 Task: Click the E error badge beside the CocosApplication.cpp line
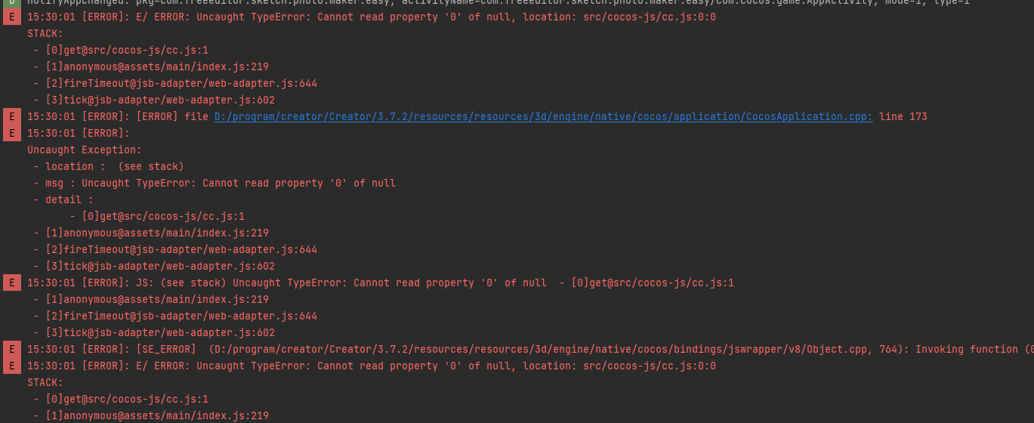tap(11, 116)
